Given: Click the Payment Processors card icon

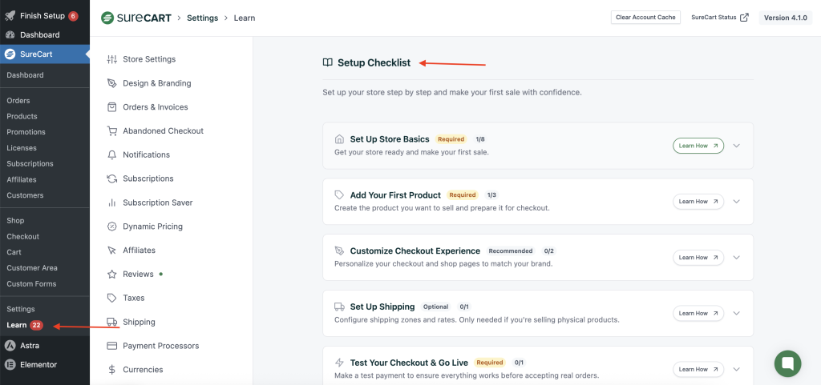Looking at the screenshot, I should (111, 346).
